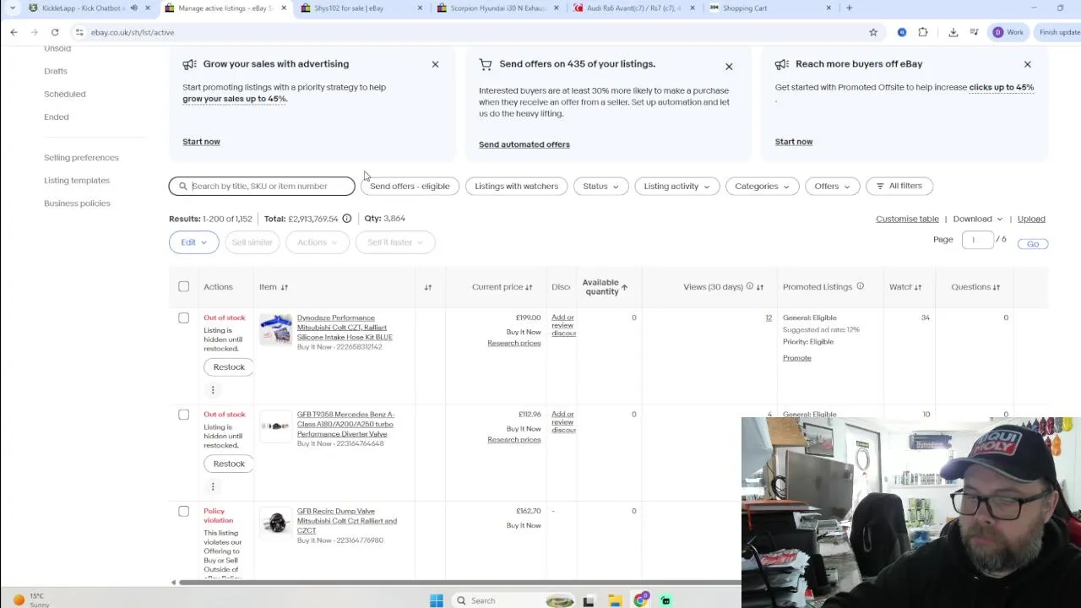This screenshot has width=1081, height=608.
Task: Tick checkbox for GFB Recirc Dump Valve listing
Action: tap(183, 512)
